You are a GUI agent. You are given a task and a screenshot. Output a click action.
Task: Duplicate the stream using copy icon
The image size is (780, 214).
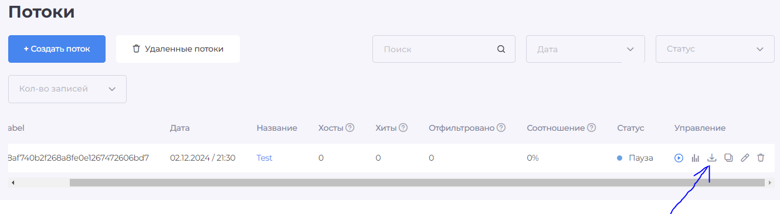(728, 158)
